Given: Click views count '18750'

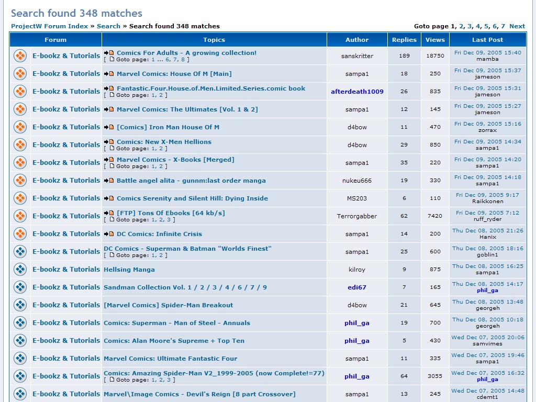Looking at the screenshot, I should pos(435,55).
